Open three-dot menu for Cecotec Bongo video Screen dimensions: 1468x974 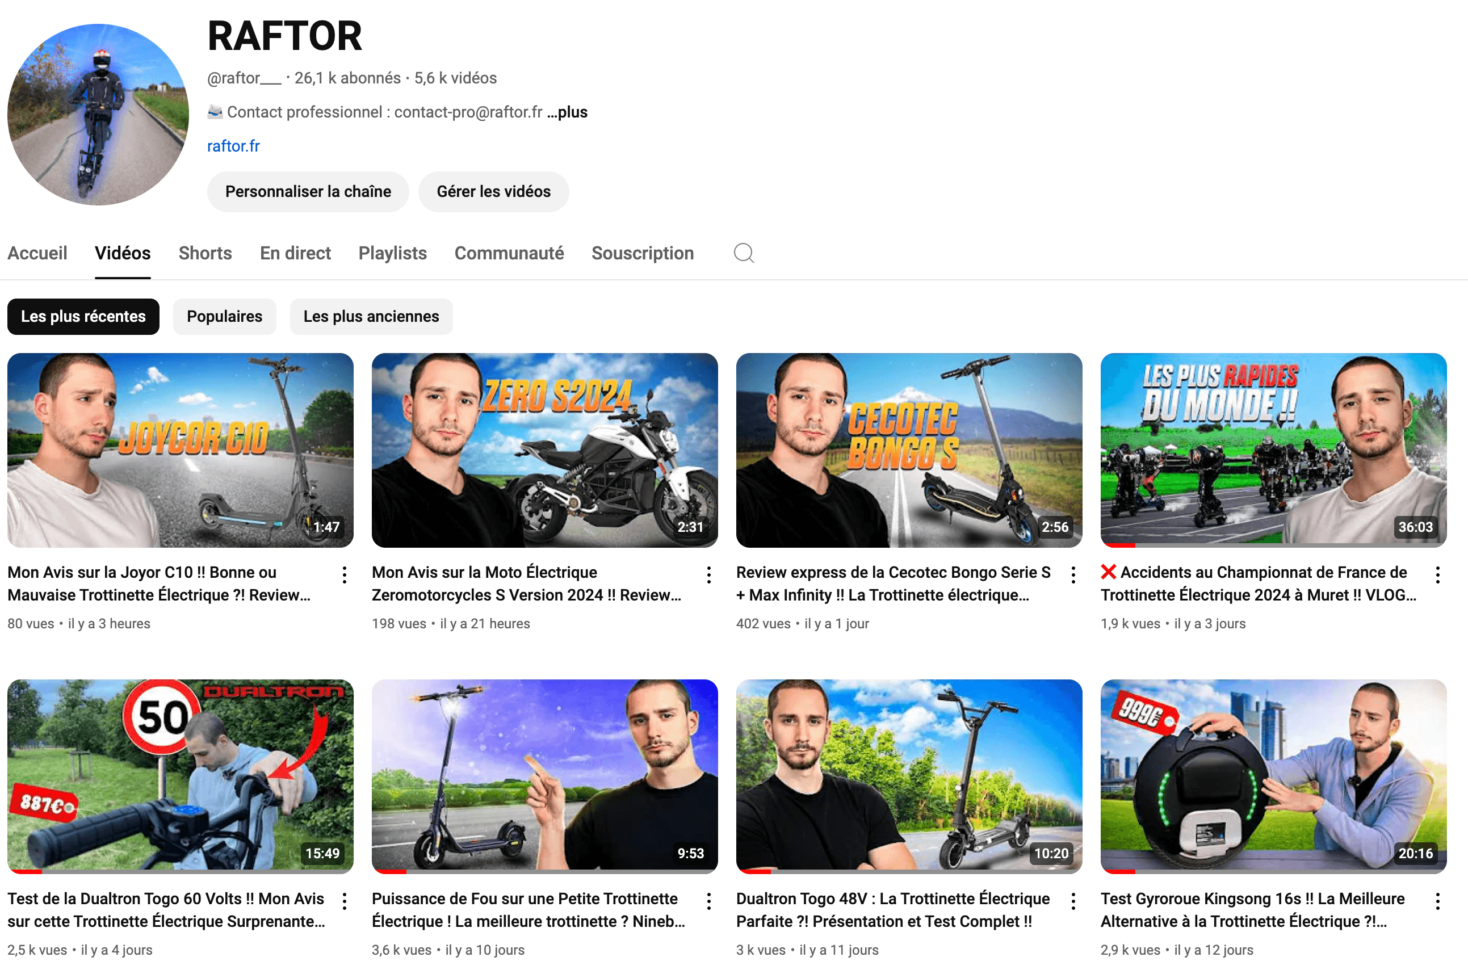point(1073,574)
